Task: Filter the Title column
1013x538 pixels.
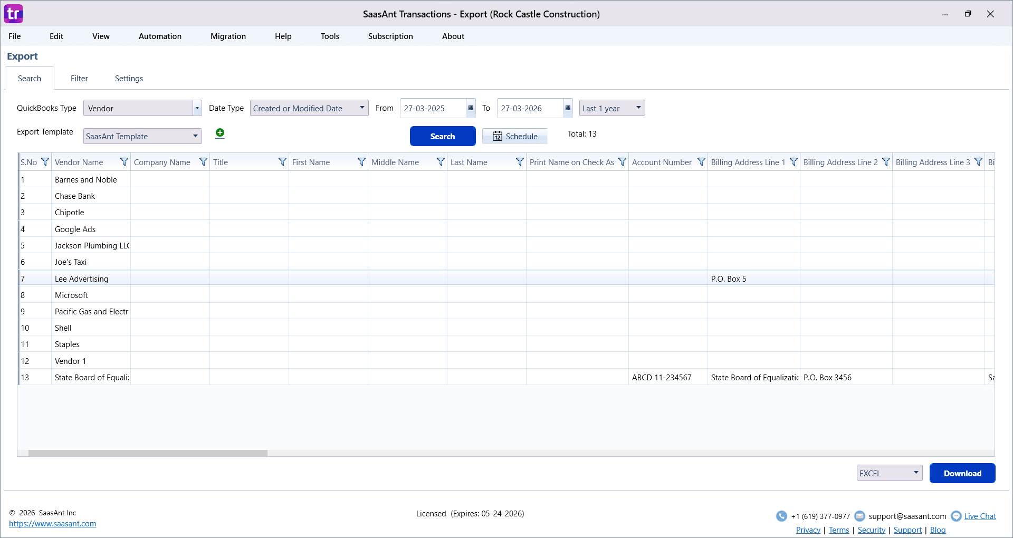Action: pyautogui.click(x=282, y=162)
